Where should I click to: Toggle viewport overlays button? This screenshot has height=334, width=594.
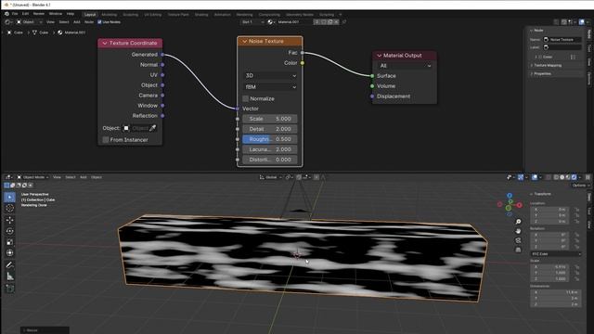[535, 177]
